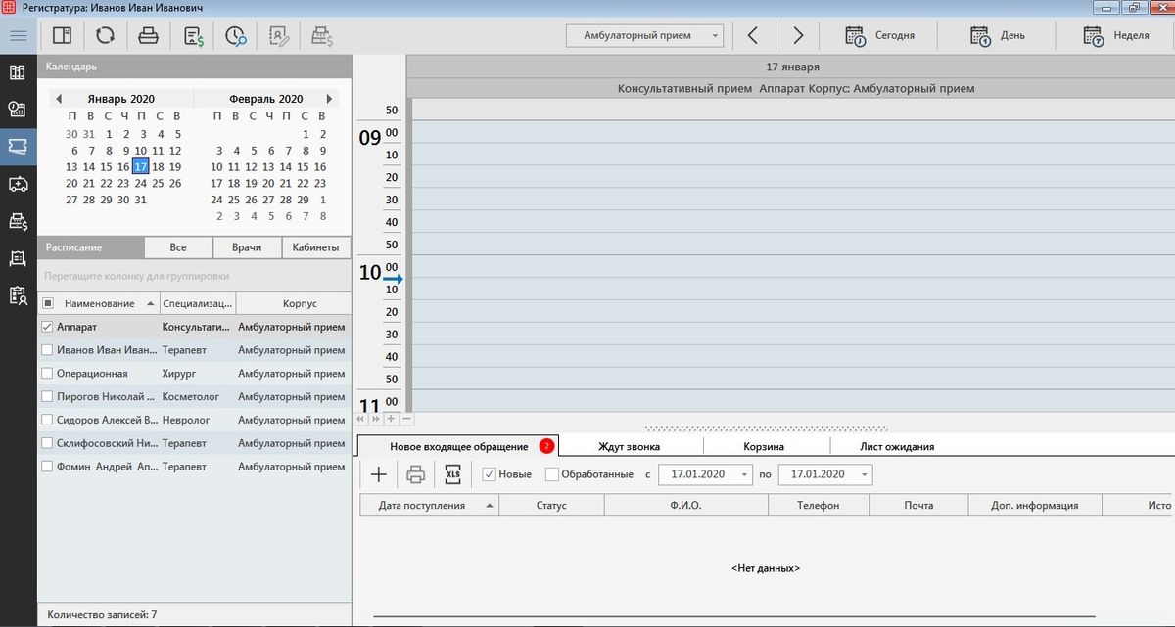Select 24 January in the calendar
Viewport: 1175px width, 627px height.
141,183
